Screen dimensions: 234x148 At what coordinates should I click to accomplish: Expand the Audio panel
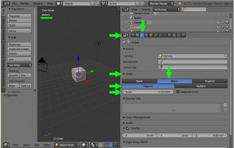[x=124, y=123]
